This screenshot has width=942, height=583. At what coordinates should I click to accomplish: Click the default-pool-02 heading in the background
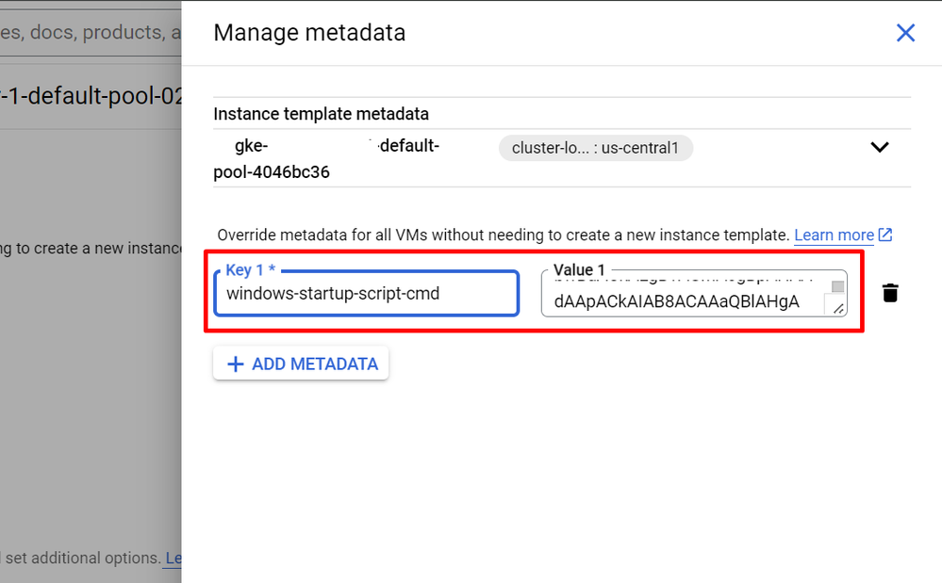point(91,96)
